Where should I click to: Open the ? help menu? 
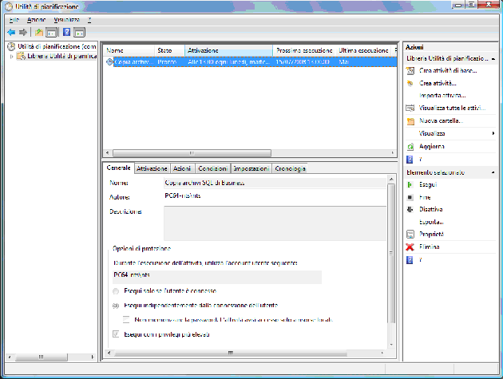coord(89,20)
